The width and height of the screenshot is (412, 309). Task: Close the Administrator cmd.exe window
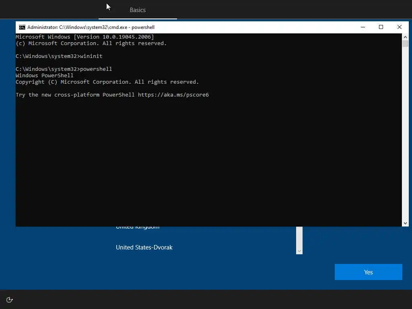(400, 27)
